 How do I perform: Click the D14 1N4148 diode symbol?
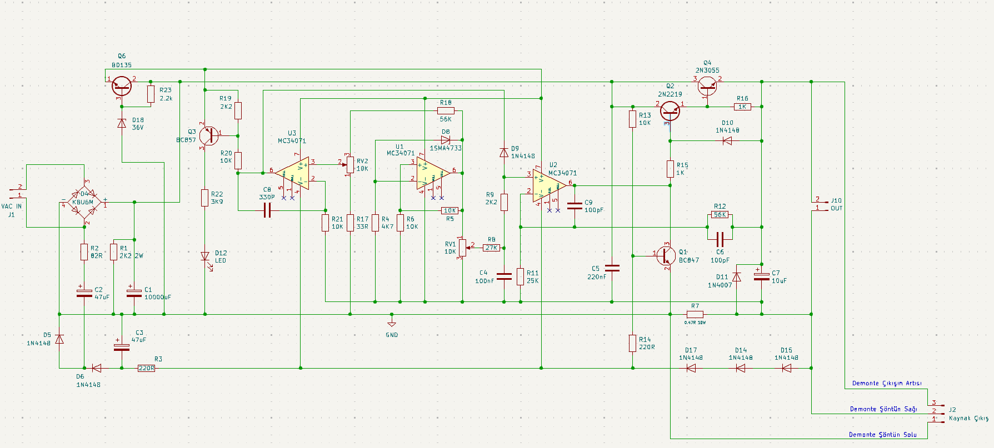(x=741, y=368)
